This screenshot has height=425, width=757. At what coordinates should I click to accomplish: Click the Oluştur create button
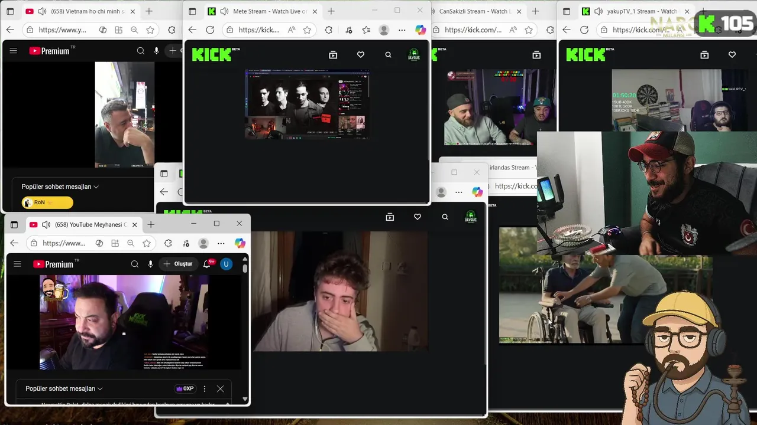pyautogui.click(x=179, y=264)
